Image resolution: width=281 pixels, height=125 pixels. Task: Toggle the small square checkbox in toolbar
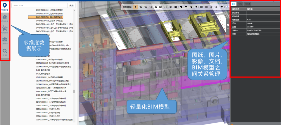pyautogui.click(x=227, y=6)
